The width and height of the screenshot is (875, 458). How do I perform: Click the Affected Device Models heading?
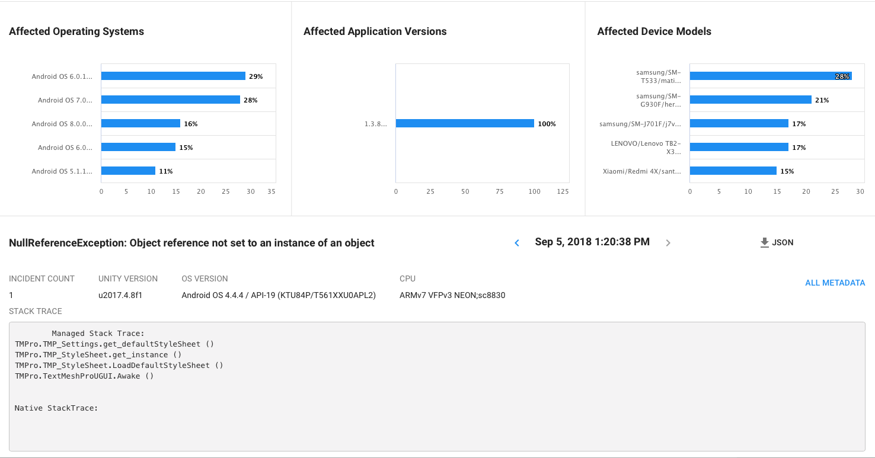coord(654,31)
